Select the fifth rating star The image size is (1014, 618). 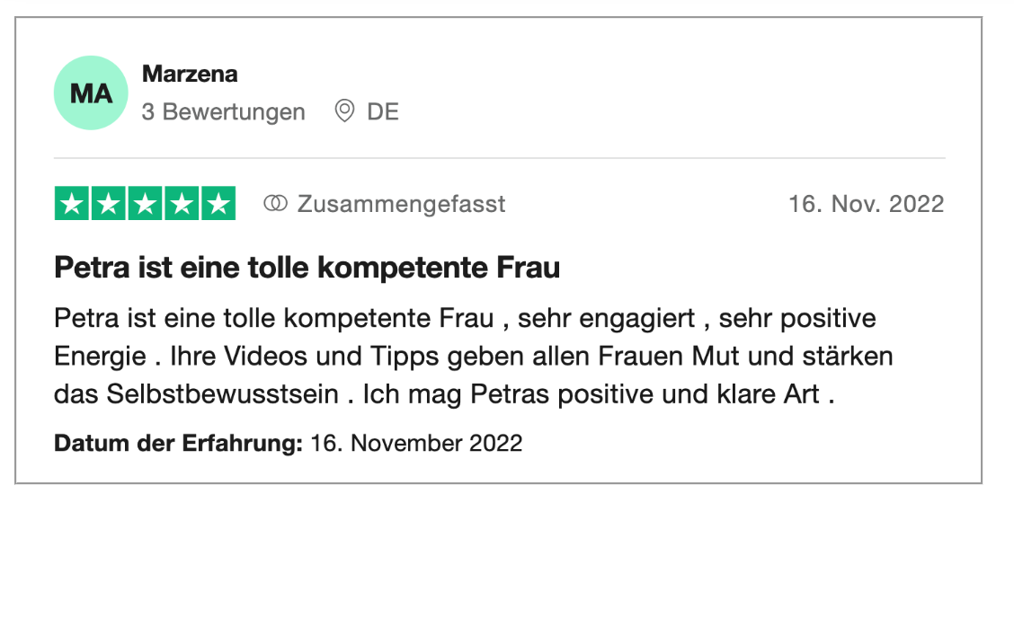click(x=218, y=204)
